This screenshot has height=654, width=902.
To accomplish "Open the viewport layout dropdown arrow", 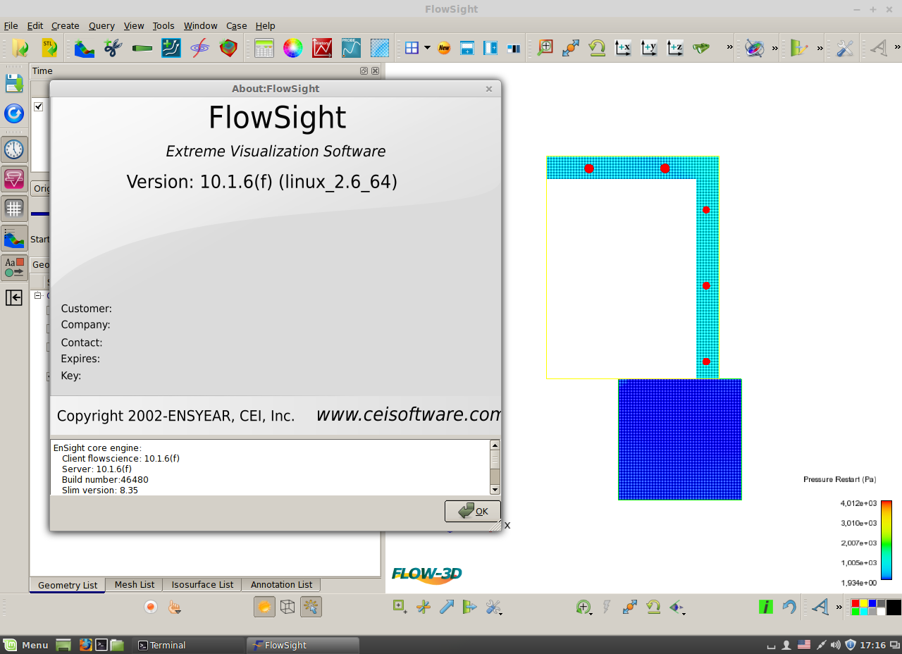I will point(427,48).
